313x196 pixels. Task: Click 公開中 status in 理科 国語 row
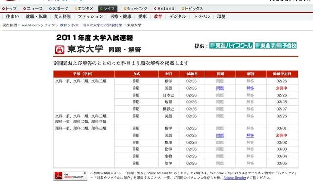point(282,136)
